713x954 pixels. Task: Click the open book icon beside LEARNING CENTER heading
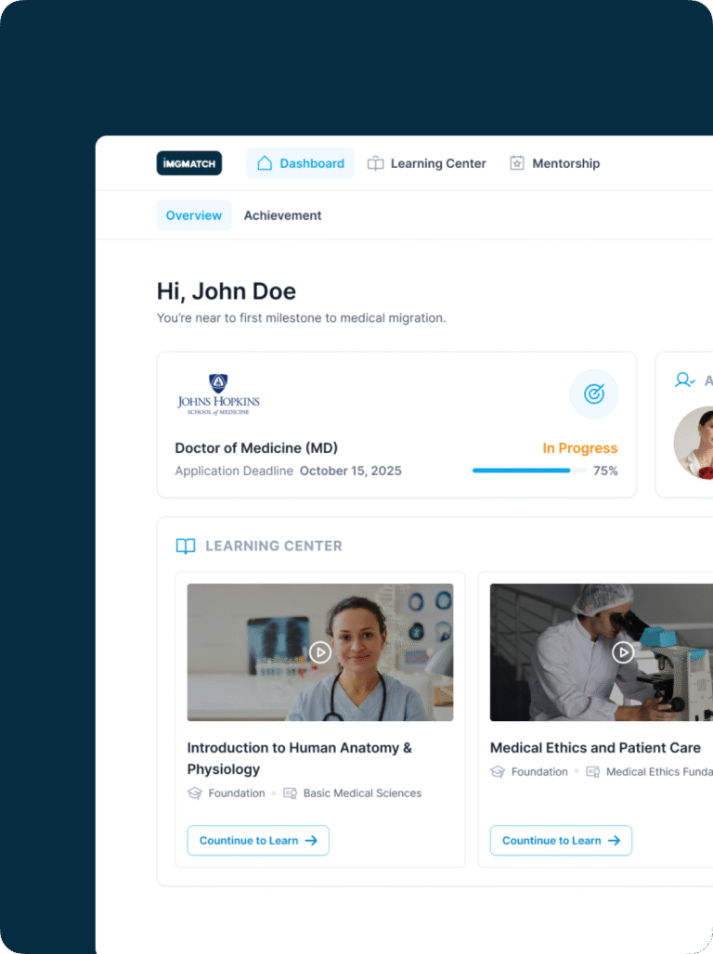click(186, 547)
